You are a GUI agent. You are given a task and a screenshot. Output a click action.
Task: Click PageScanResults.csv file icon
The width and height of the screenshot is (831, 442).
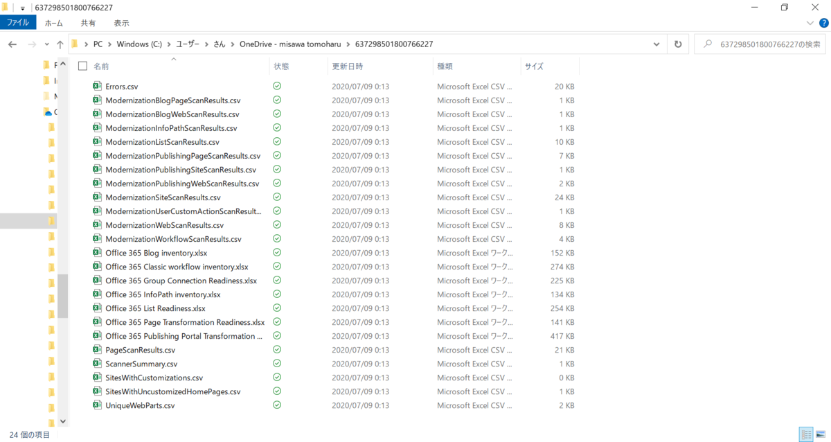pos(97,350)
